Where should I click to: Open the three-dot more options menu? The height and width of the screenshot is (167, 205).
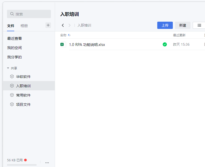[47, 163]
